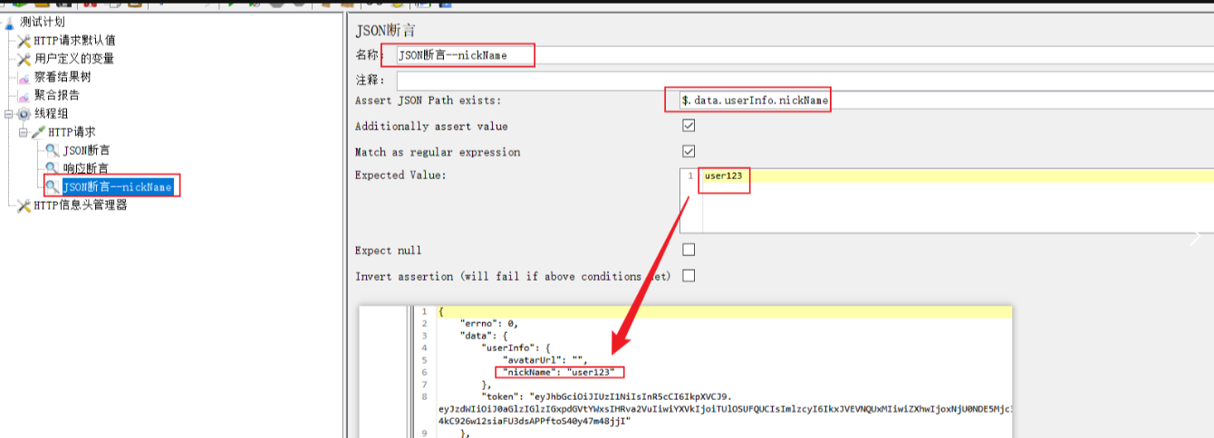
Task: Toggle Match as regular expression checkbox
Action: click(689, 151)
